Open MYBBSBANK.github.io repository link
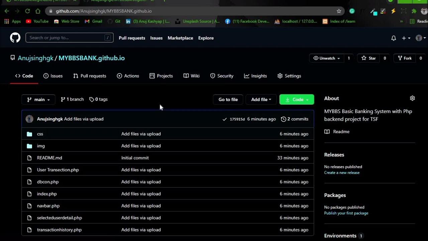 click(92, 58)
